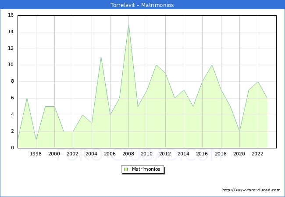Click the 'Matrimonios' legend label
Image resolution: width=285 pixels, height=197 pixels.
[x=146, y=169]
